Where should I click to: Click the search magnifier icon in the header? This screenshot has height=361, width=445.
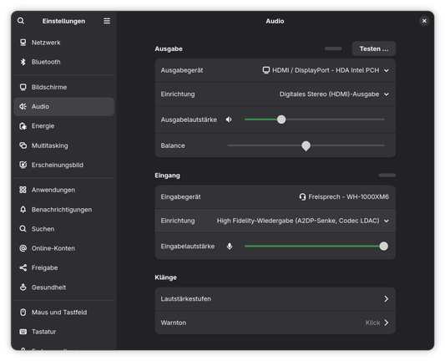tap(21, 21)
